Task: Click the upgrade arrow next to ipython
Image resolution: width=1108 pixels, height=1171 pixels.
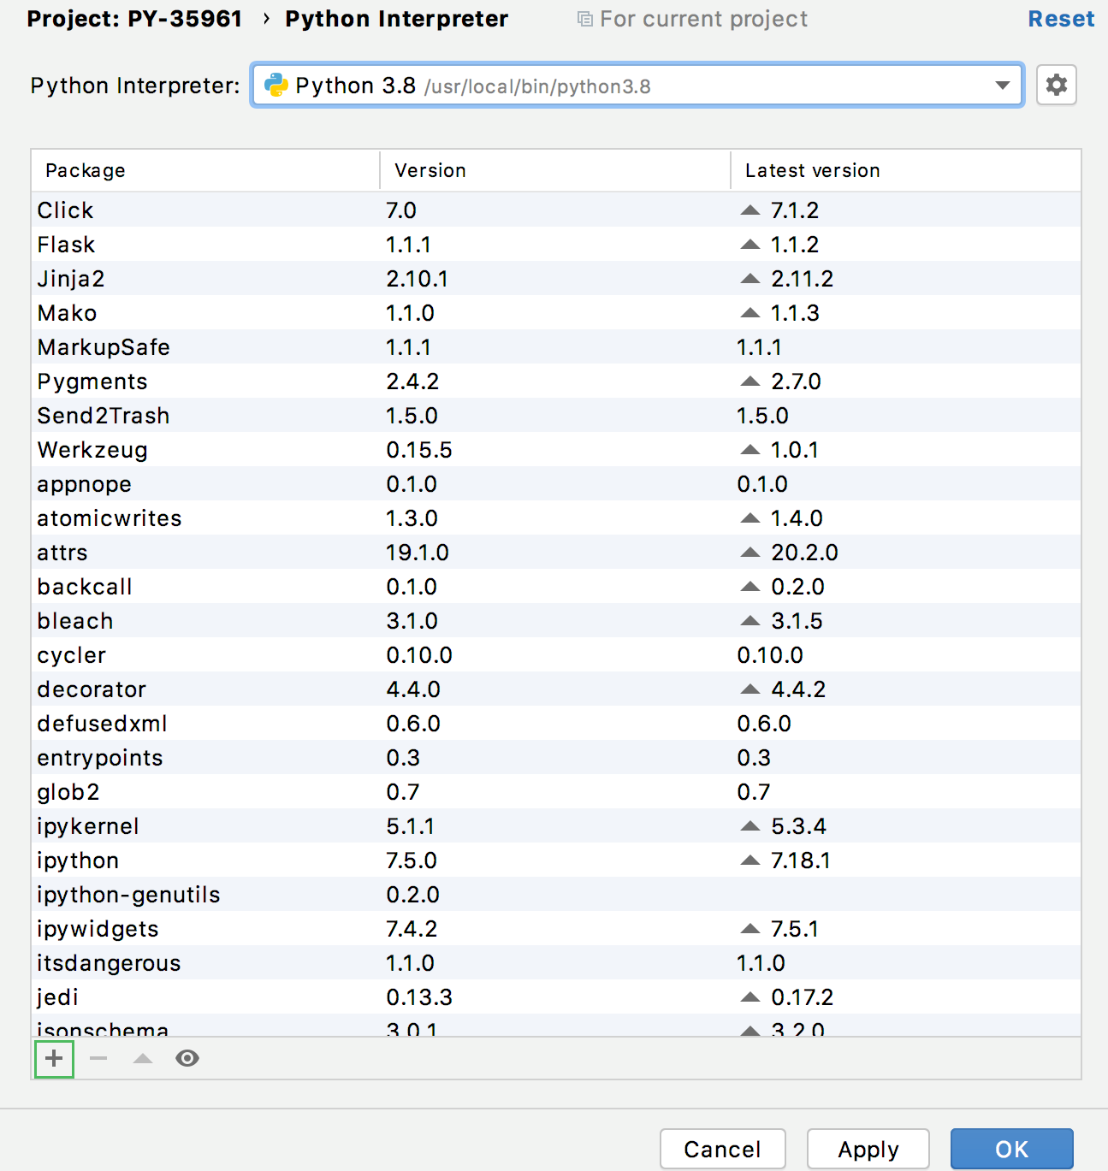Action: [x=750, y=860]
